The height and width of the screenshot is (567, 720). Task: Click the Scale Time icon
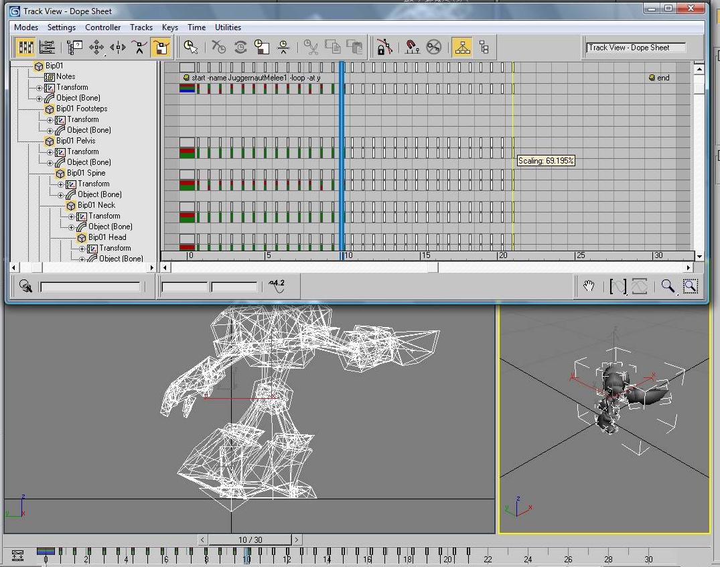tap(262, 47)
